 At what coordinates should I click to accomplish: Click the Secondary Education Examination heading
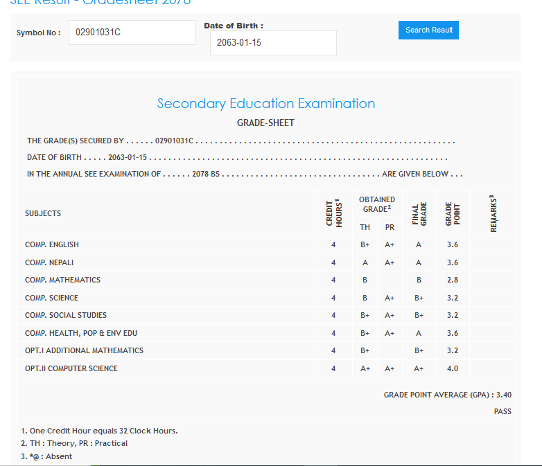point(265,104)
